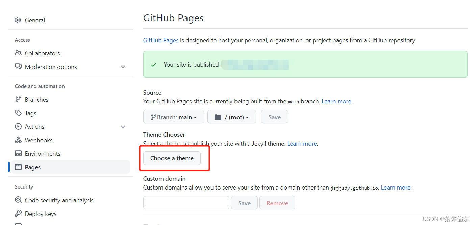Select the Pages icon in sidebar
The image size is (474, 225).
click(x=18, y=167)
